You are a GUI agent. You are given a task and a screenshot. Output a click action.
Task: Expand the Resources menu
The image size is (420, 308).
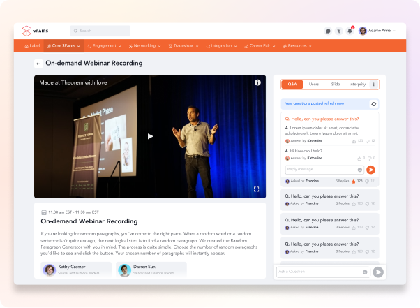click(x=297, y=46)
